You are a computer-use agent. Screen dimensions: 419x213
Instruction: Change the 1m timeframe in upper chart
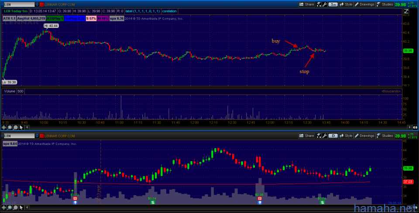pos(333,4)
